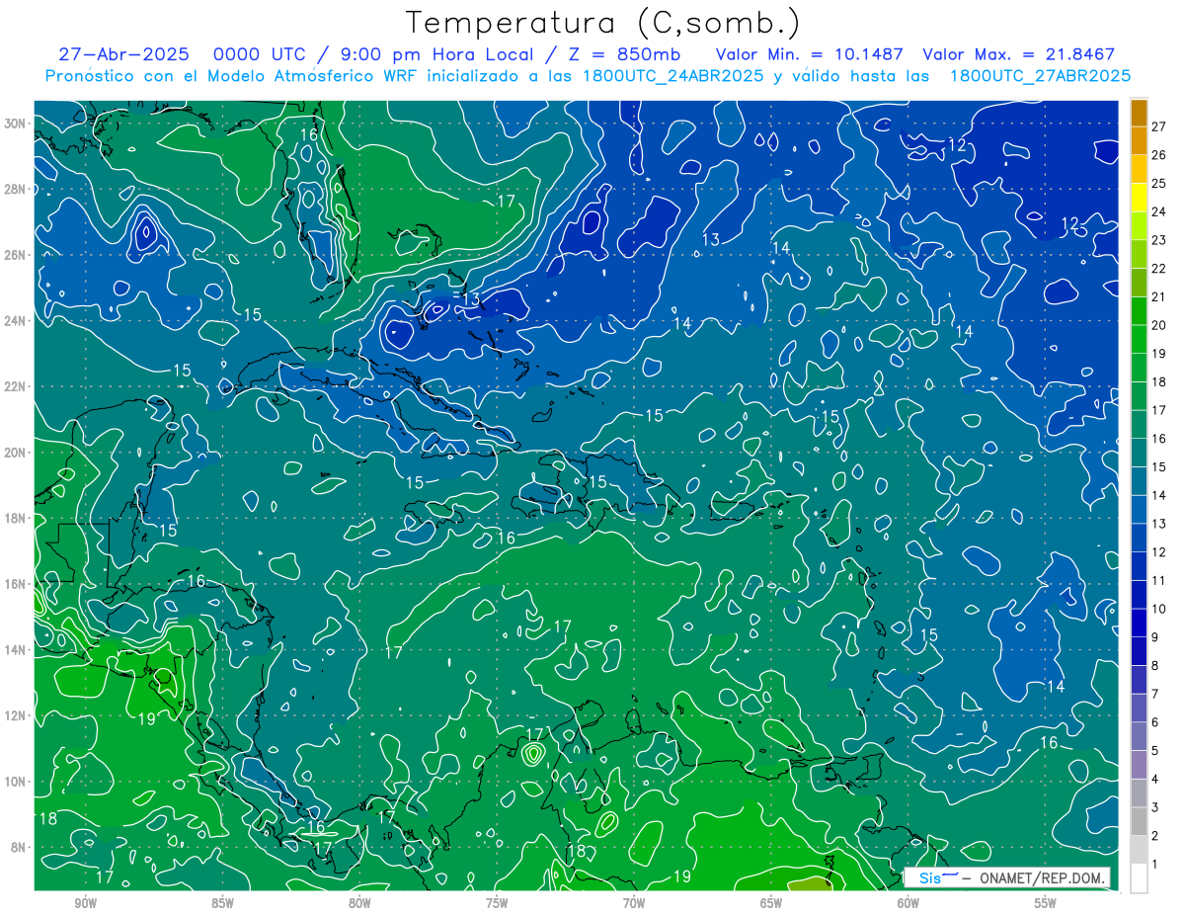Click color scale tick label "7"
Screen dimensions: 1185x916
1155,694
